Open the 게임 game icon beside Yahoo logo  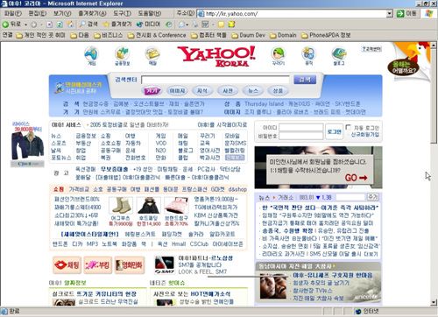(x=91, y=56)
